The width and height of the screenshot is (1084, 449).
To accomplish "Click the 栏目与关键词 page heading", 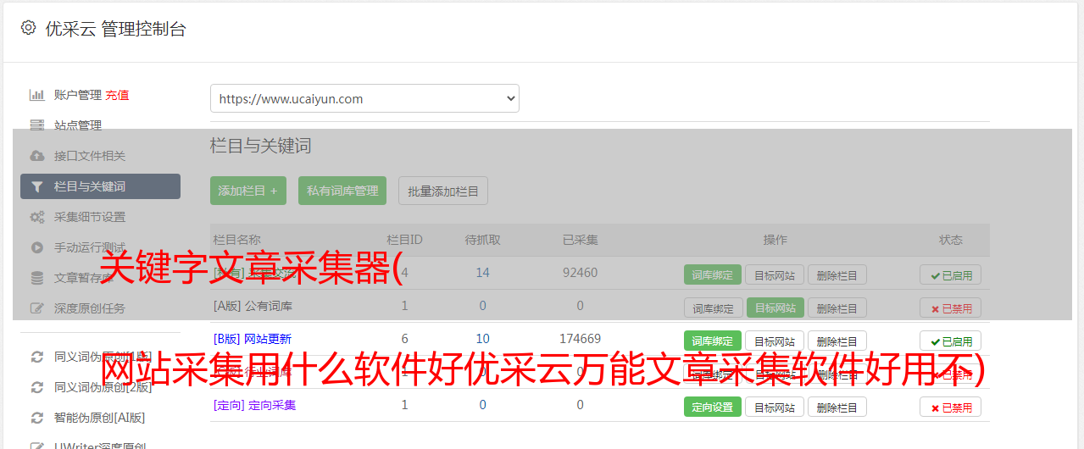I will [x=261, y=146].
